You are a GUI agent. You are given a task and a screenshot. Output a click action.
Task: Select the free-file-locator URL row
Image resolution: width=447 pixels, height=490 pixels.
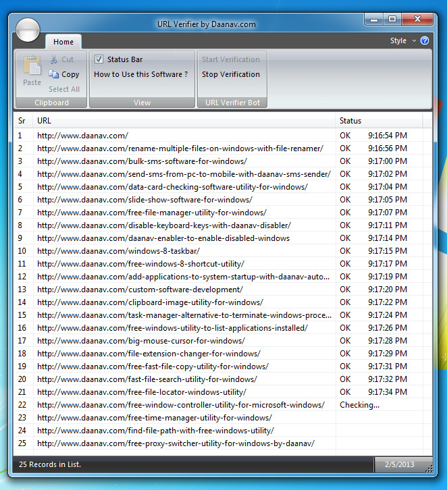coord(223,392)
